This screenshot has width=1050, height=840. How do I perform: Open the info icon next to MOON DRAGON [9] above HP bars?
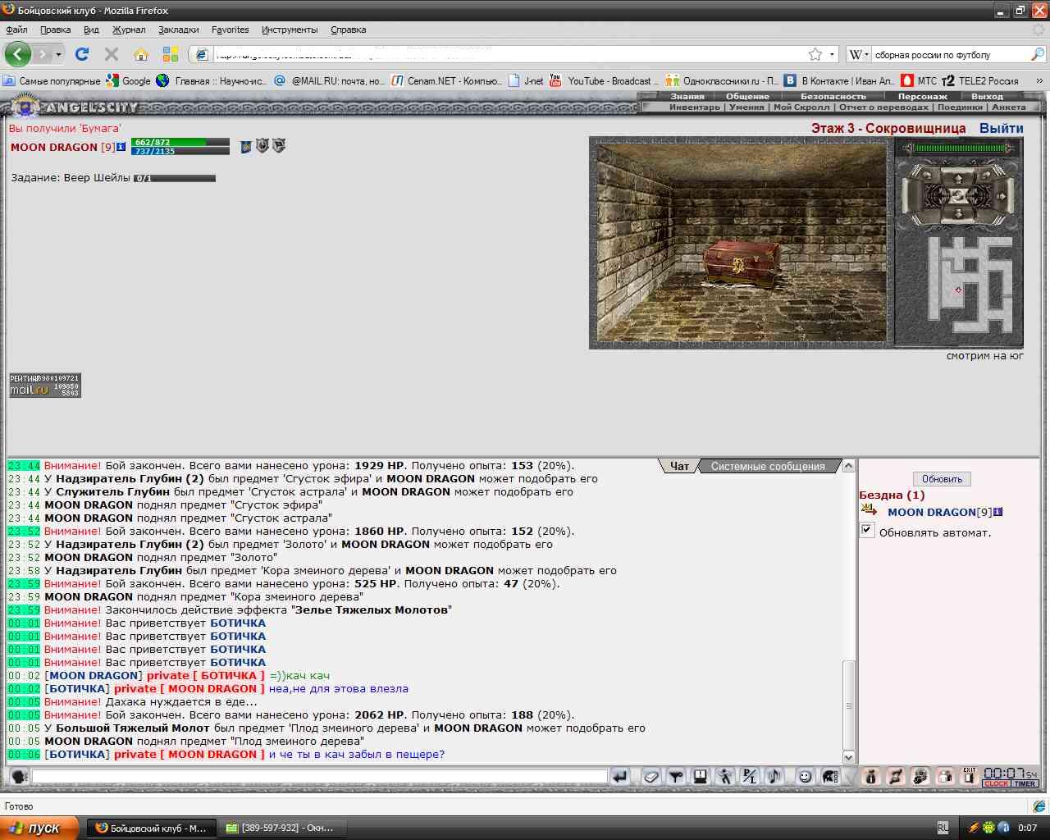coord(121,147)
